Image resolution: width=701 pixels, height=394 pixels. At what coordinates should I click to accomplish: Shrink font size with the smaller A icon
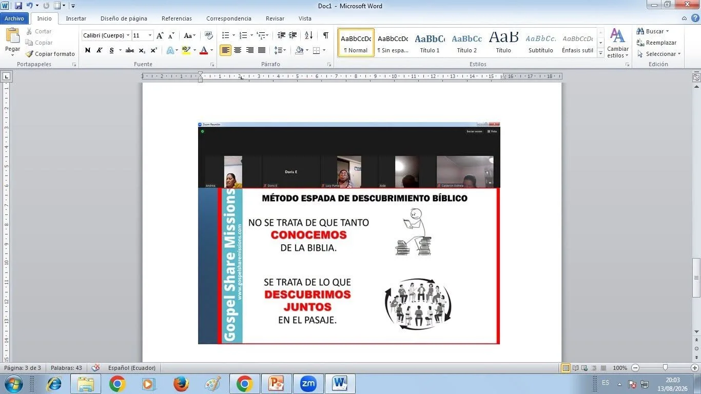(x=171, y=35)
